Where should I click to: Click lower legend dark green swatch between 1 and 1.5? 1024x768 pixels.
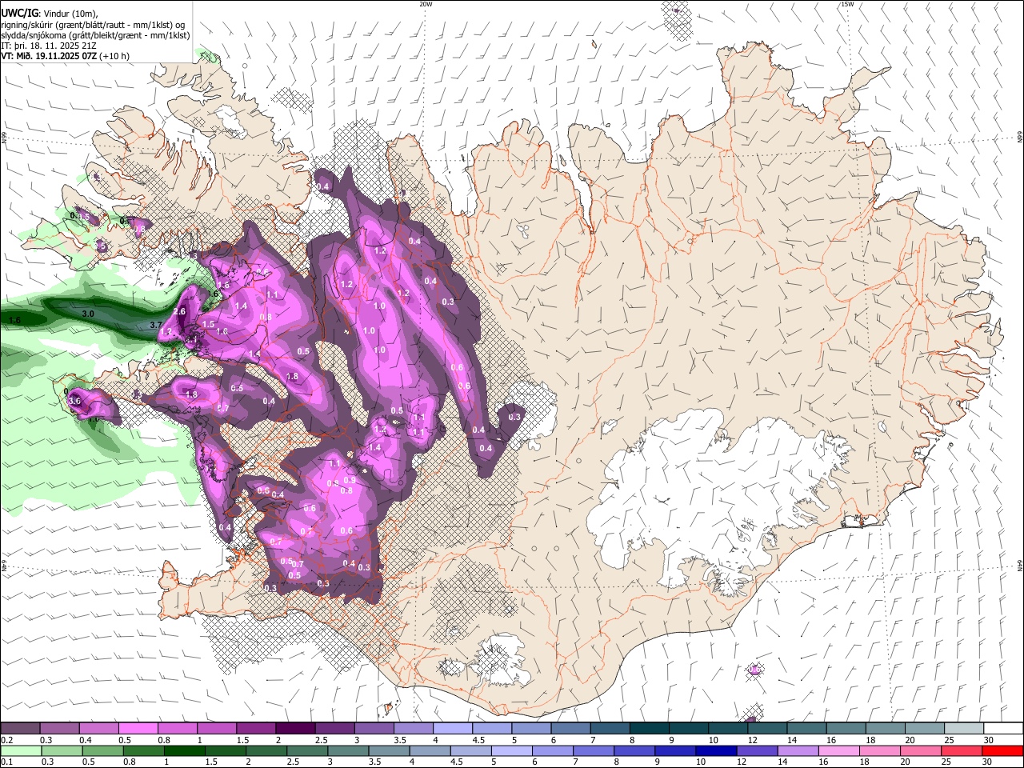[x=185, y=750]
